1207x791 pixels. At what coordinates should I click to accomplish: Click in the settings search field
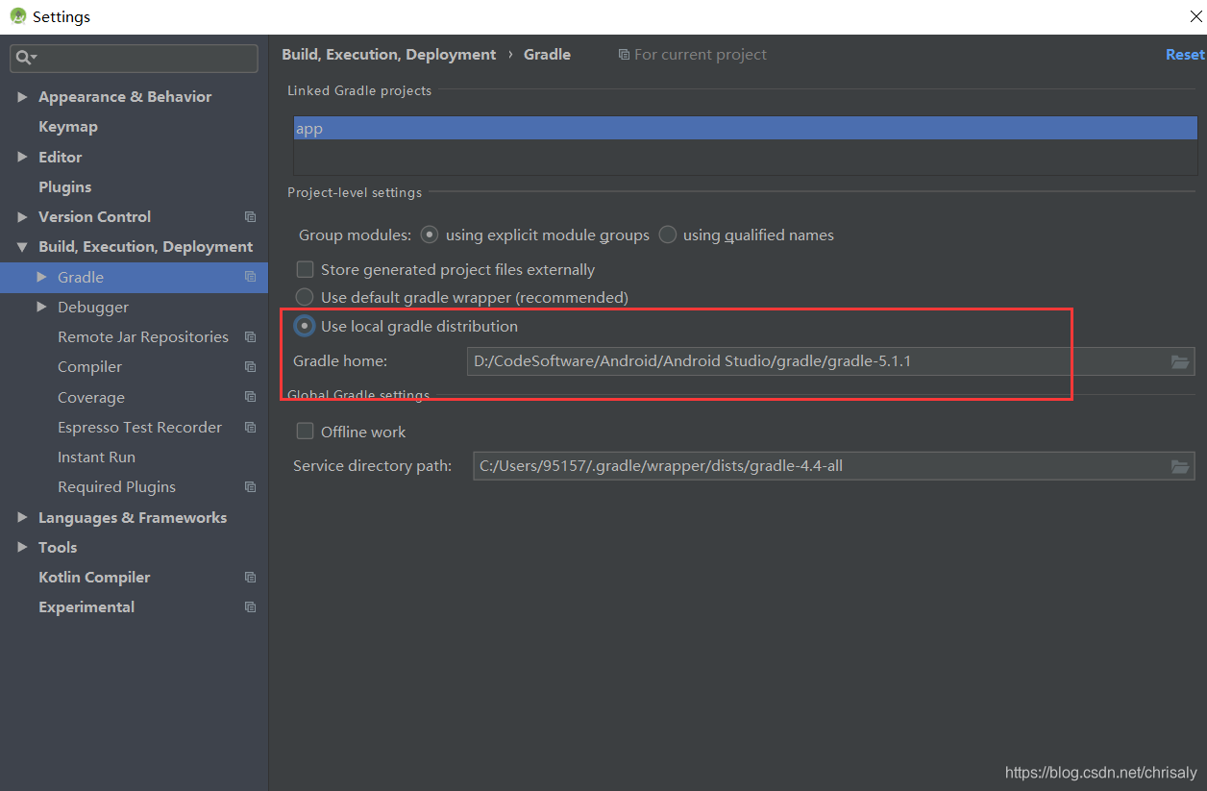(135, 59)
